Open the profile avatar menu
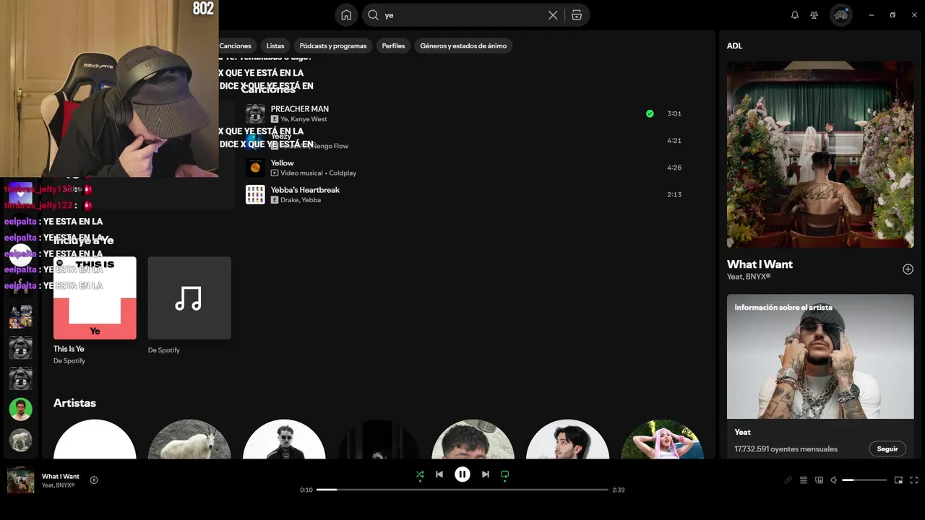The height and width of the screenshot is (520, 925). (x=840, y=15)
